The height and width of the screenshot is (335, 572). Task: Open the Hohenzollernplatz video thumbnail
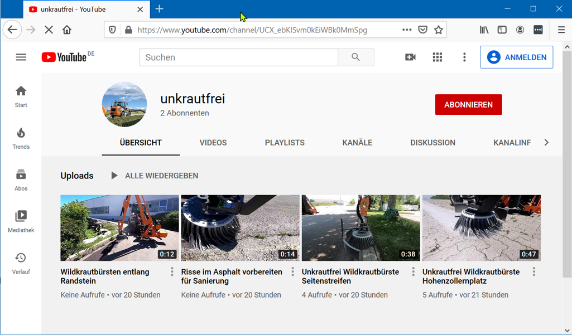[481, 228]
